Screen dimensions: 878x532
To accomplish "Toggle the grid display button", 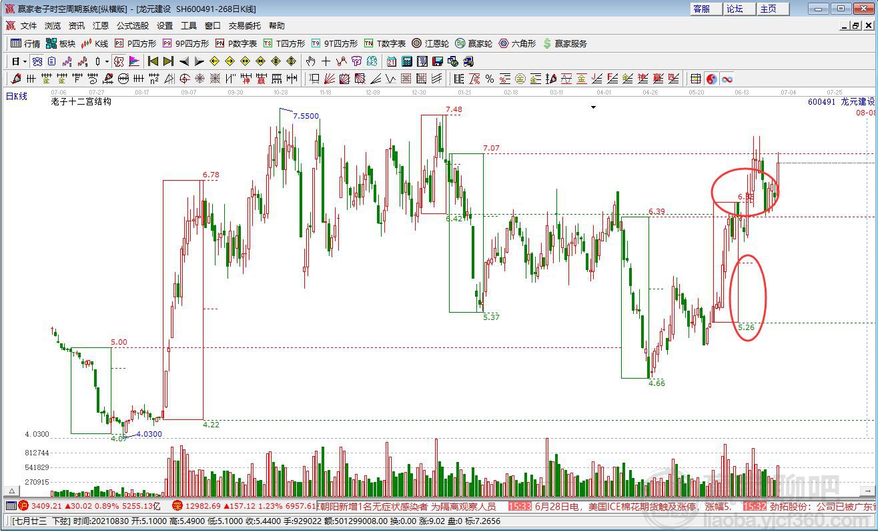I will tap(695, 79).
